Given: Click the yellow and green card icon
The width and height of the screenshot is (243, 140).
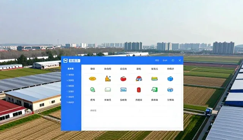Looking at the screenshot, I should click(155, 79).
